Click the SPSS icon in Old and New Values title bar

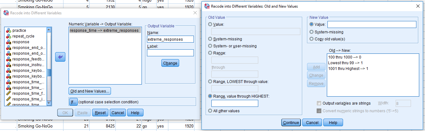207,6
